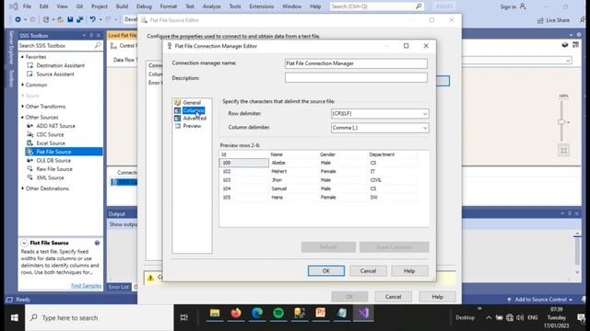Click the Gender header in preview table
This screenshot has width=590, height=331.
pyautogui.click(x=327, y=154)
